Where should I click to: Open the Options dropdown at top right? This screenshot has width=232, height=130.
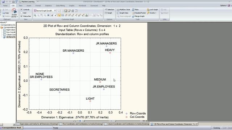click(x=223, y=5)
